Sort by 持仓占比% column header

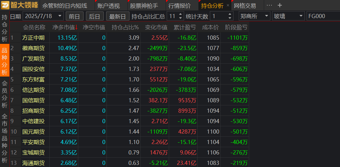[x=125, y=27]
